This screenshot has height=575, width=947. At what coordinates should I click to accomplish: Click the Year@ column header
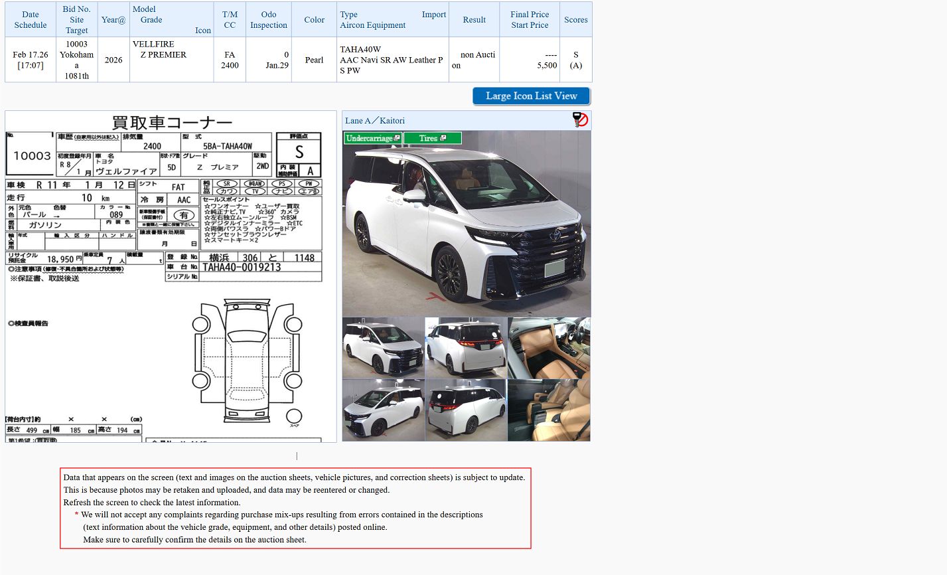click(113, 20)
